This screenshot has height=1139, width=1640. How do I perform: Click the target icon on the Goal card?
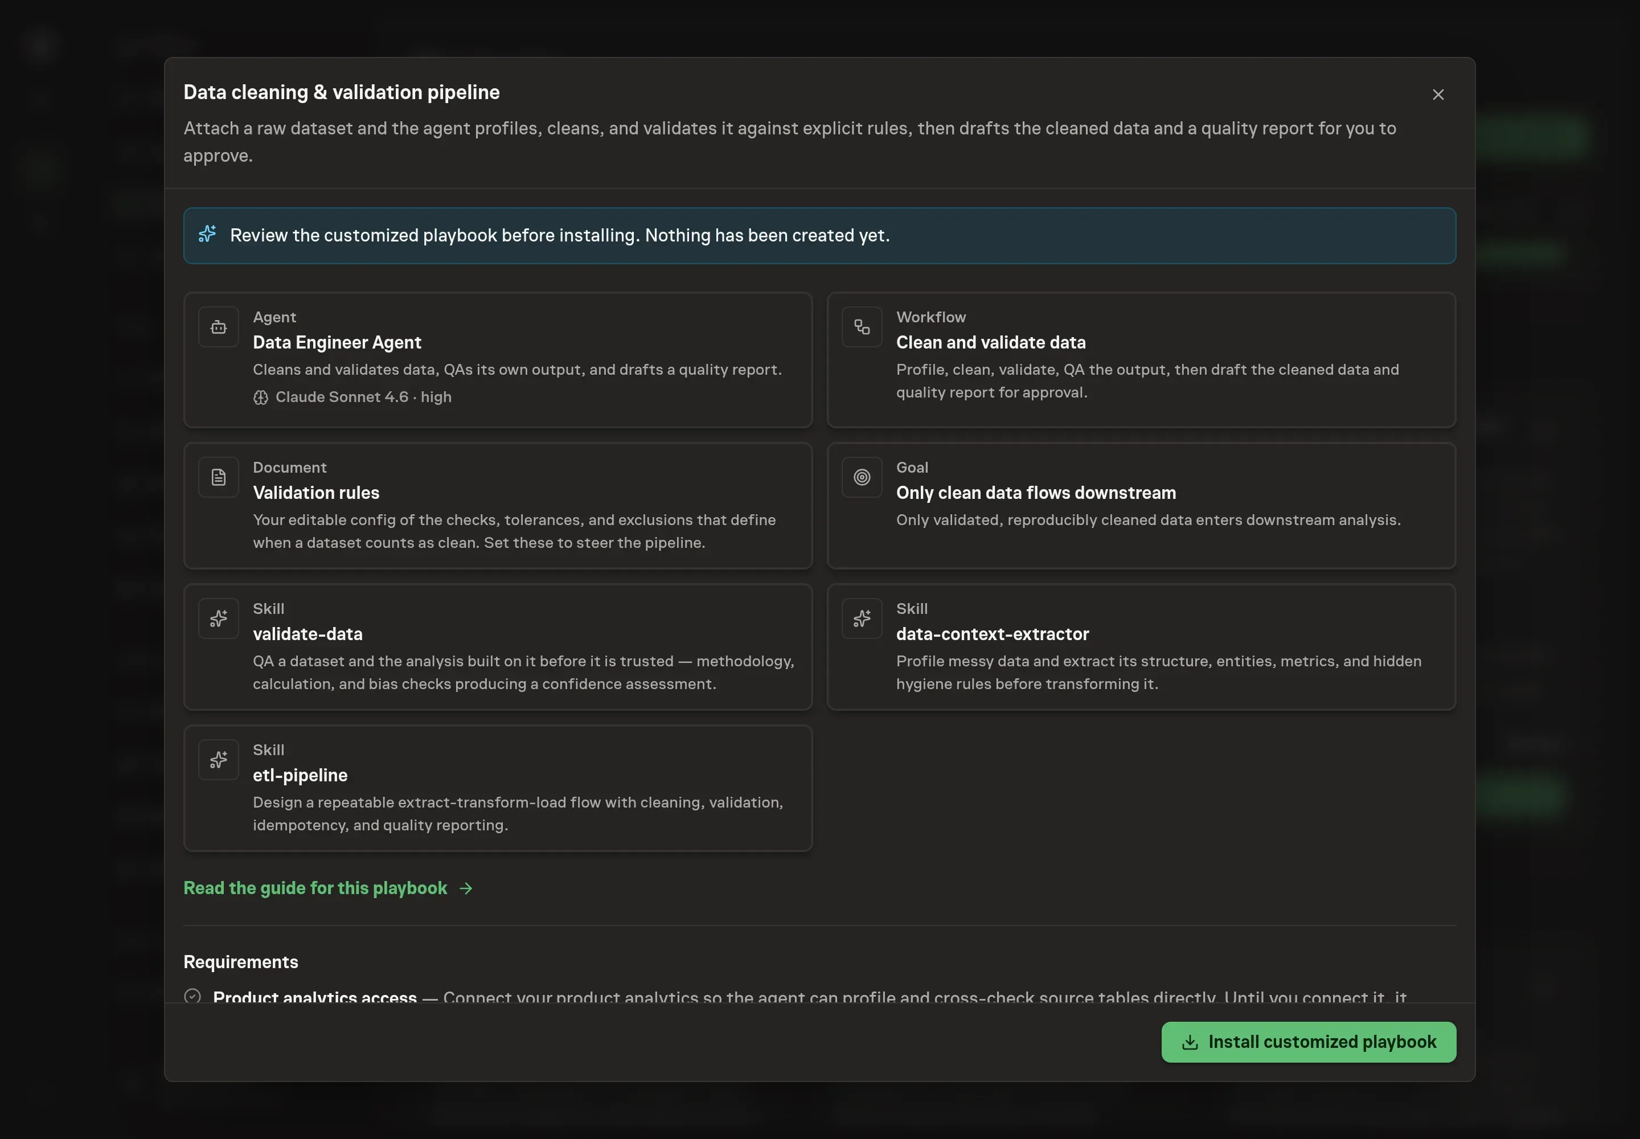[862, 477]
